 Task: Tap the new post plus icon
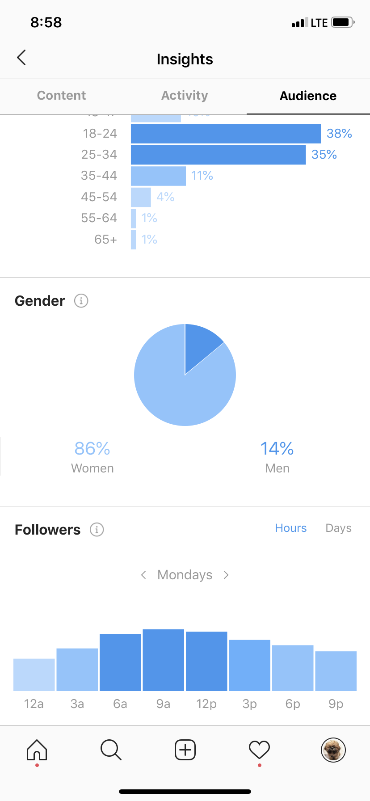[x=185, y=750]
